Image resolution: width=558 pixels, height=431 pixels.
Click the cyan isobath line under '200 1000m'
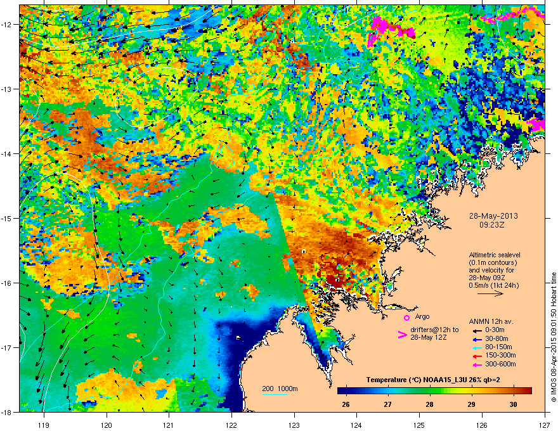(275, 394)
